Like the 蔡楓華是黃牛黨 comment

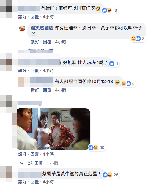coord(23,182)
